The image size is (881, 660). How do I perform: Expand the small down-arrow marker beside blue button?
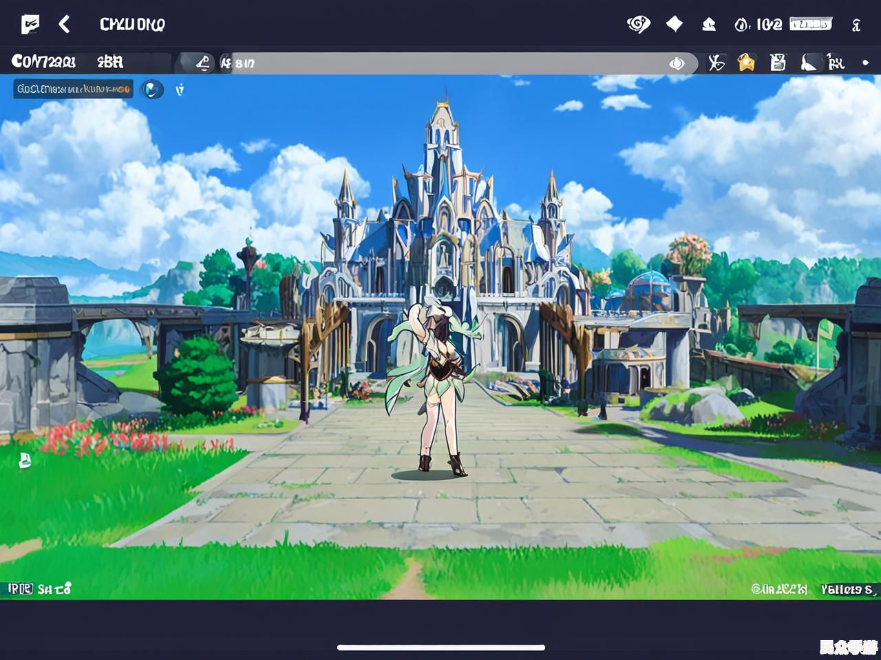[180, 90]
